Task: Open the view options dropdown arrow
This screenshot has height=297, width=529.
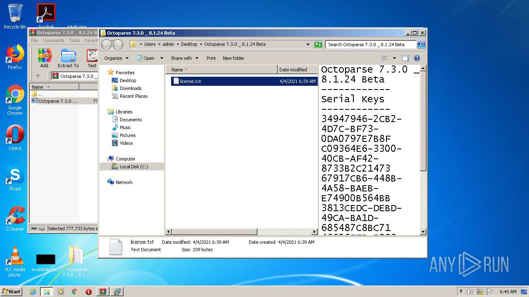Action: (394, 58)
